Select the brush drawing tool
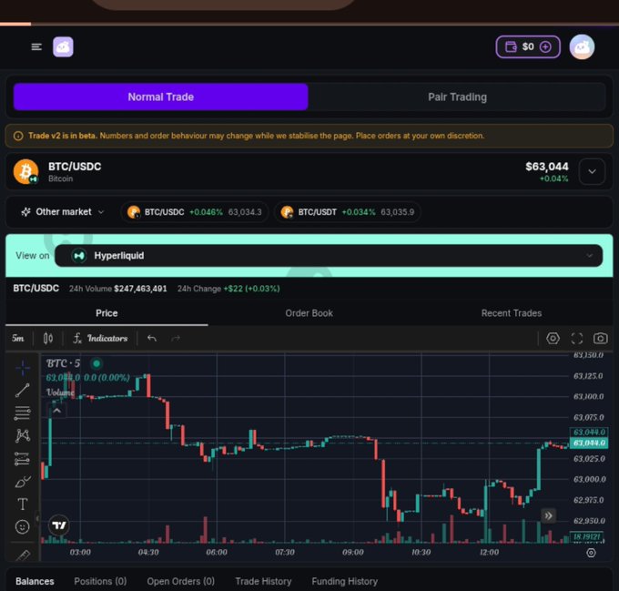 (23, 481)
